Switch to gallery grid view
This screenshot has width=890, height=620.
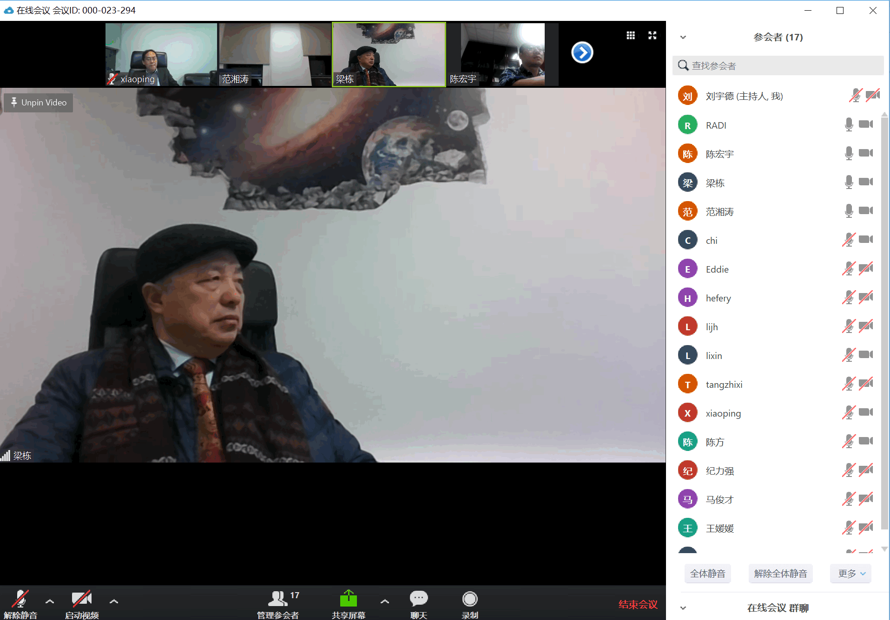pyautogui.click(x=630, y=35)
